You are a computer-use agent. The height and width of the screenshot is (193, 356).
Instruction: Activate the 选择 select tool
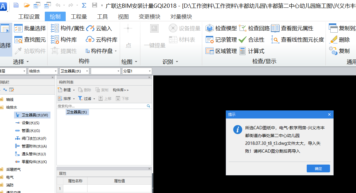click(5, 39)
